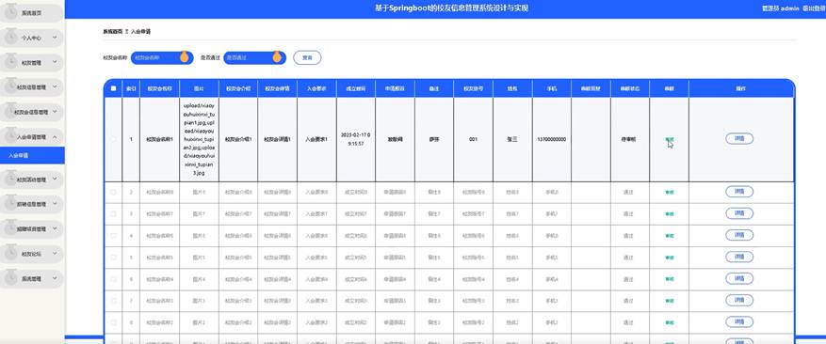826x344 pixels.
Task: Focus the 是否通过 filter input
Action: tap(255, 57)
